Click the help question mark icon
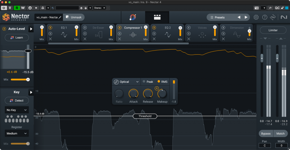This screenshot has height=150, width=290. pos(265,17)
